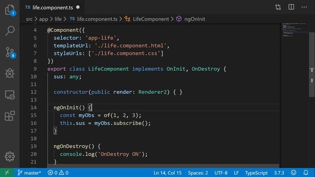Click the ngOnDestroy method name
315x177 pixels.
click(x=71, y=147)
